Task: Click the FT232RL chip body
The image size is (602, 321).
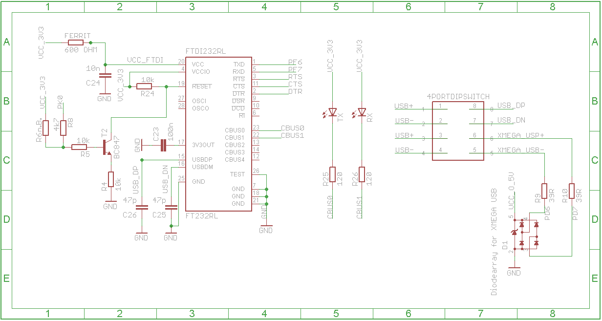Action: point(218,133)
